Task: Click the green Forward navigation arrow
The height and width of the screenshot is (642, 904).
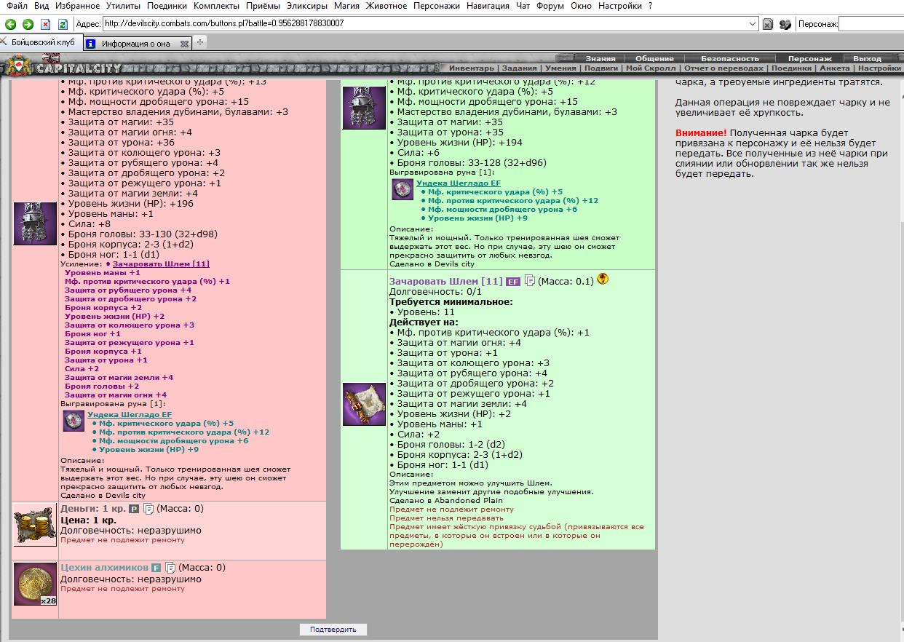Action: click(x=28, y=24)
